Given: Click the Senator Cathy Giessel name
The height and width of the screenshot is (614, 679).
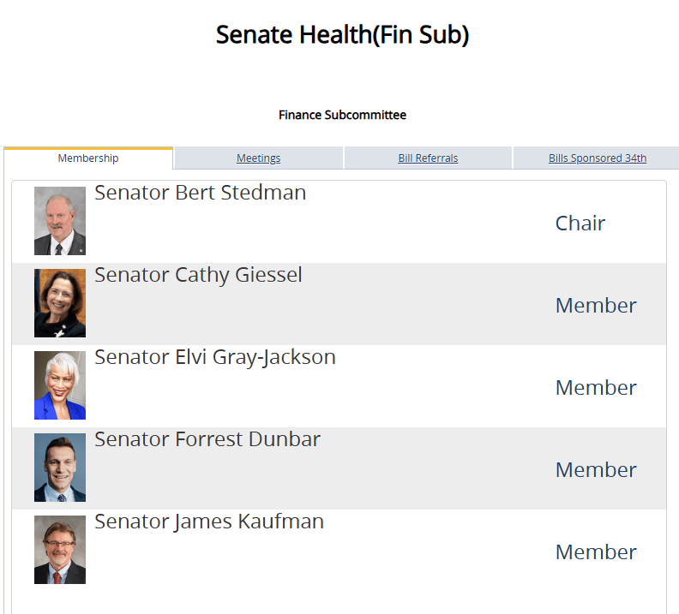Looking at the screenshot, I should [x=198, y=275].
